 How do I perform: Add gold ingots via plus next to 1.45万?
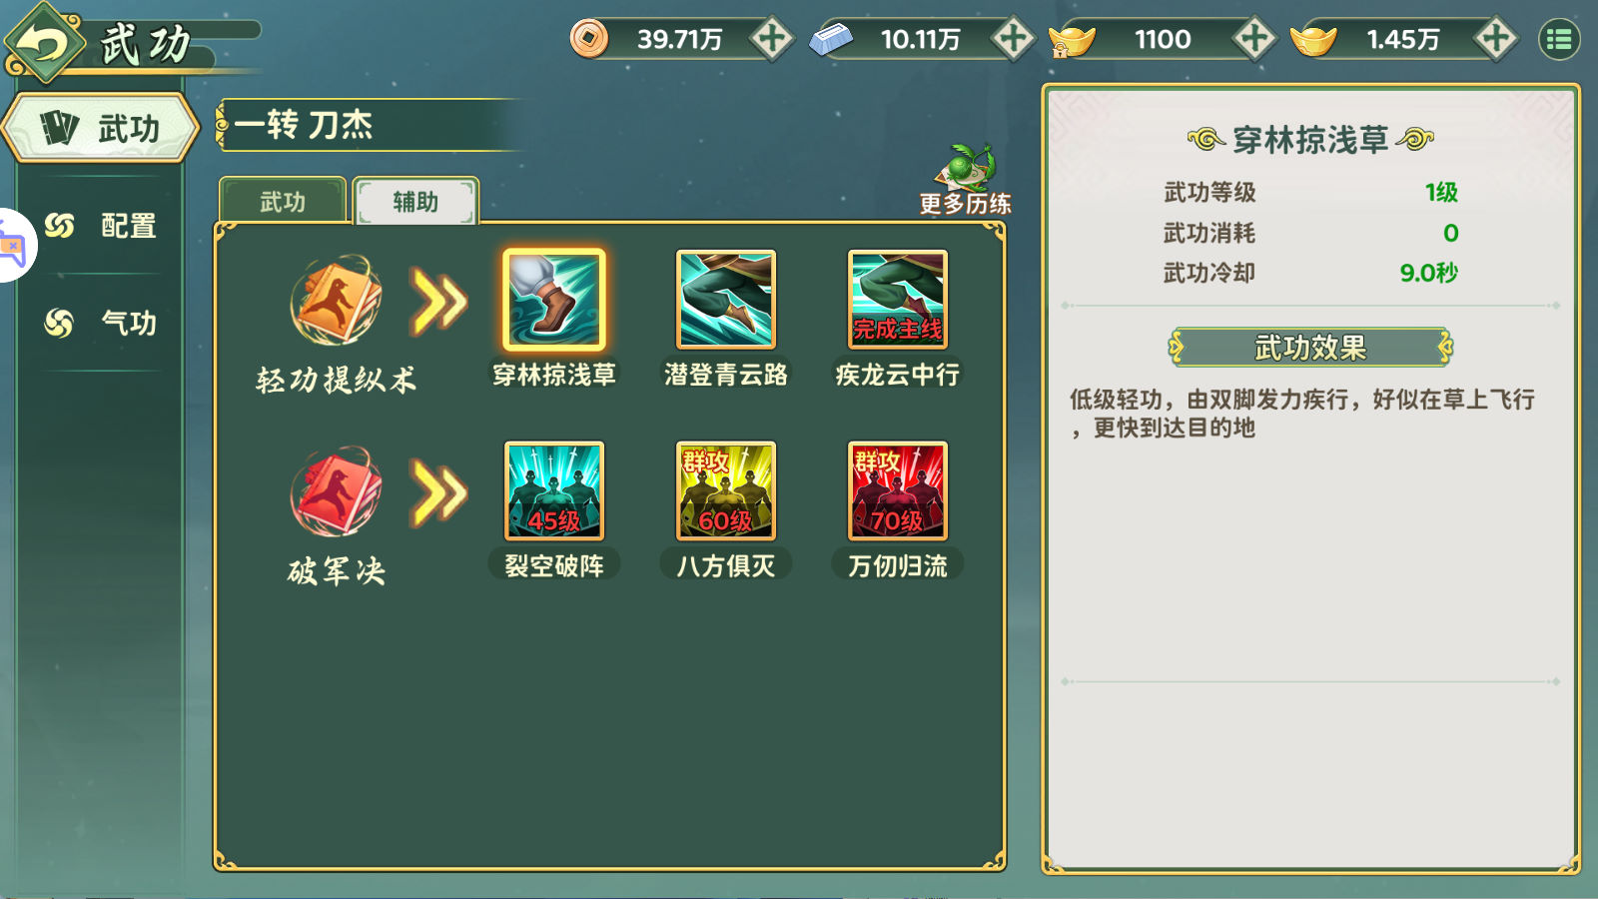tap(1496, 39)
